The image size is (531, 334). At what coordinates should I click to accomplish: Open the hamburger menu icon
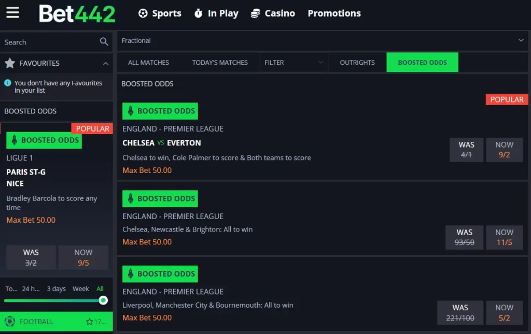13,13
